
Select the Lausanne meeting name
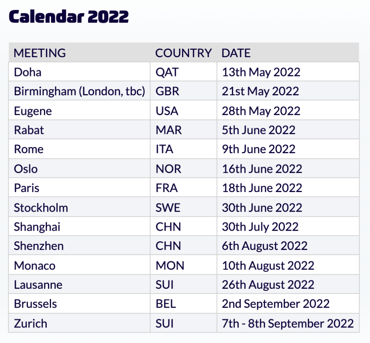click(x=38, y=285)
